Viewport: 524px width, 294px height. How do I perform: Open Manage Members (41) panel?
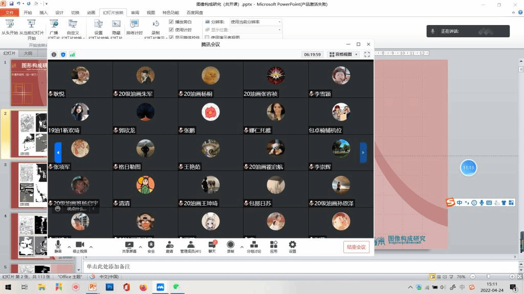point(190,247)
